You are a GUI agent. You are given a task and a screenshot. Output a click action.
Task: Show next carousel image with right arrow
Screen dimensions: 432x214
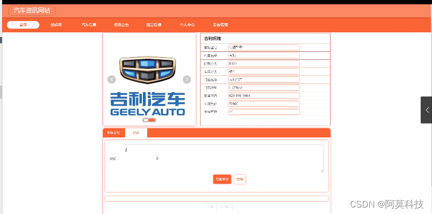pos(187,79)
